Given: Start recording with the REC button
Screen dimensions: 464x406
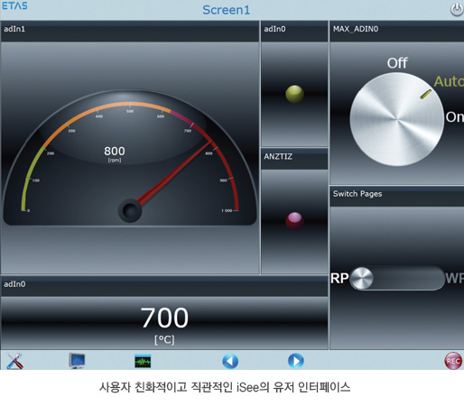Looking at the screenshot, I should coord(453,361).
